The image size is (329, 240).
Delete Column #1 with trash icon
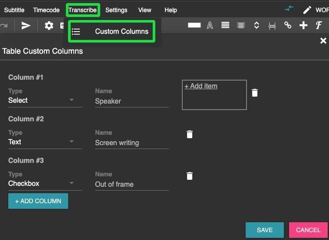[255, 93]
